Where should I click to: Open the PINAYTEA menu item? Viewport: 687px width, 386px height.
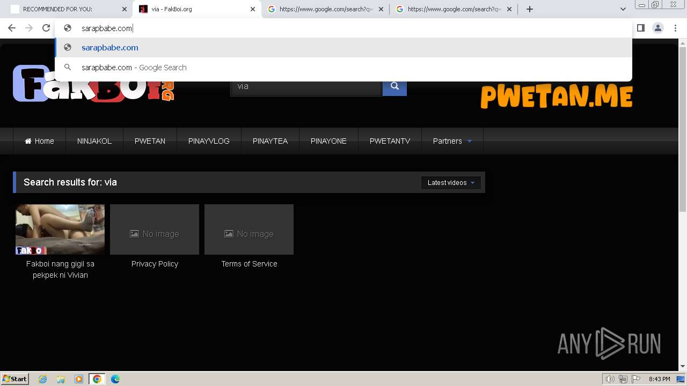point(270,141)
